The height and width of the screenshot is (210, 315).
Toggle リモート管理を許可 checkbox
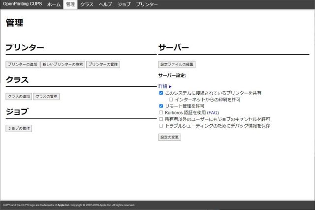161,106
